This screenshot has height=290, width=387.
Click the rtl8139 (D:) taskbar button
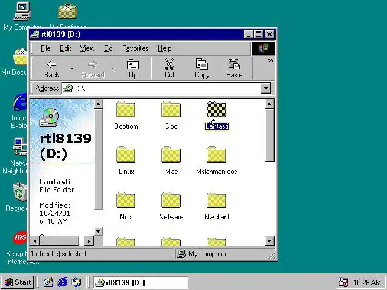coord(141,282)
